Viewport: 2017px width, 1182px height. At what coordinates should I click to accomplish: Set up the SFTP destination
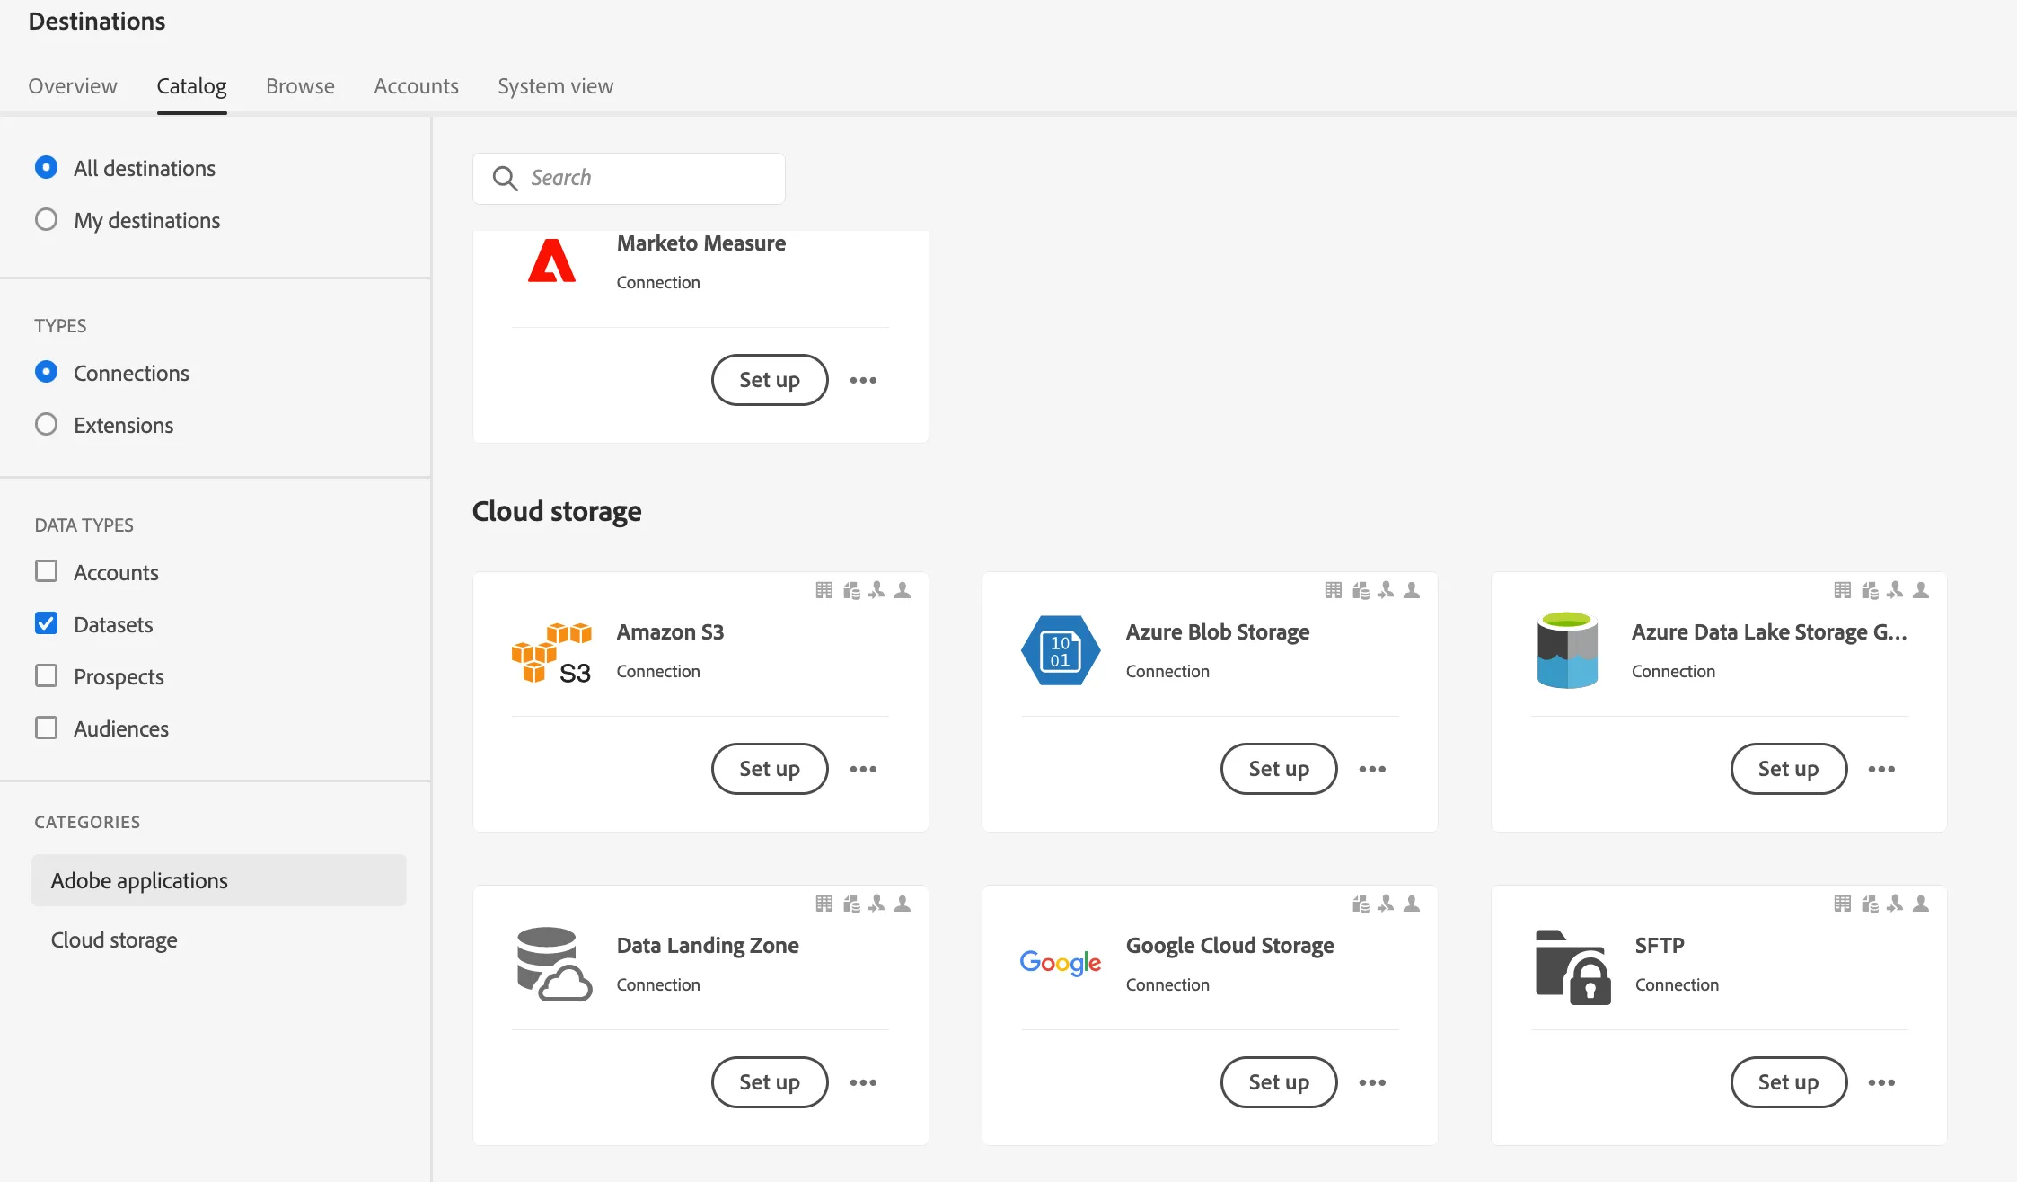[1788, 1082]
